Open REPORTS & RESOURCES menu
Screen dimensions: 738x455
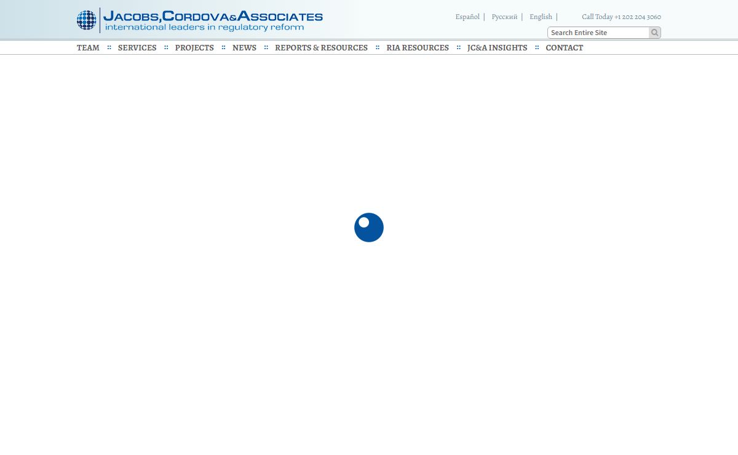pyautogui.click(x=321, y=47)
